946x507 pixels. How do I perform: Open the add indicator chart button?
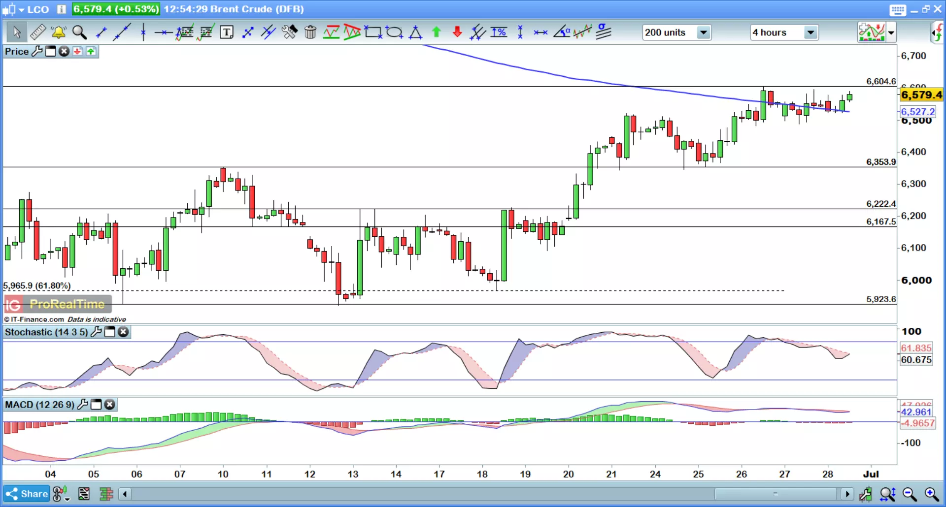click(x=872, y=32)
